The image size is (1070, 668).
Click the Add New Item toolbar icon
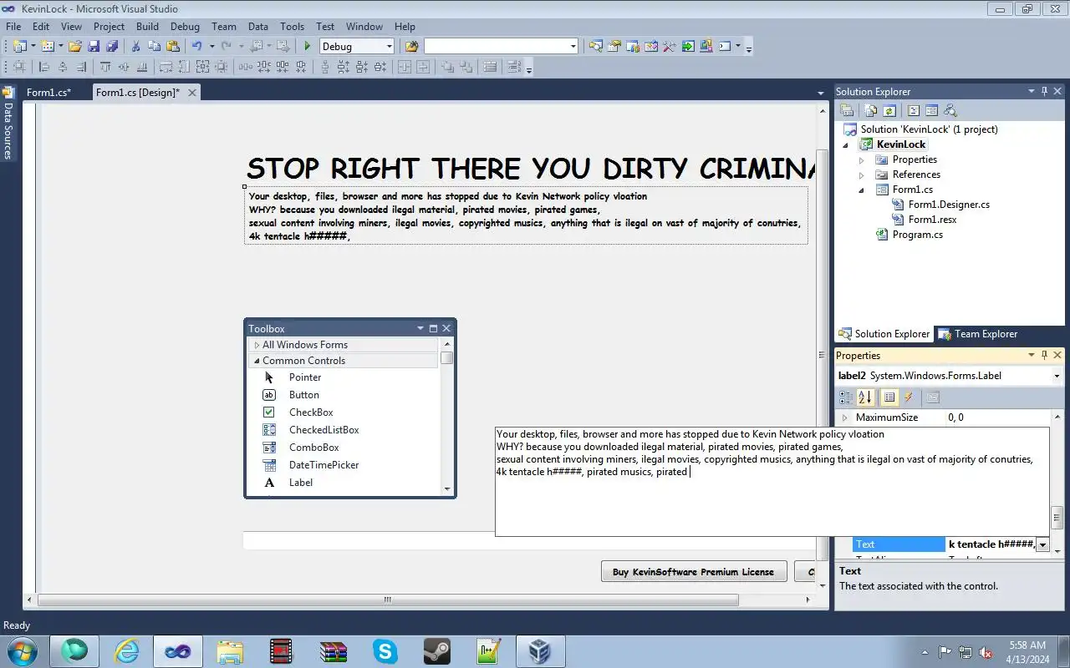click(x=48, y=46)
